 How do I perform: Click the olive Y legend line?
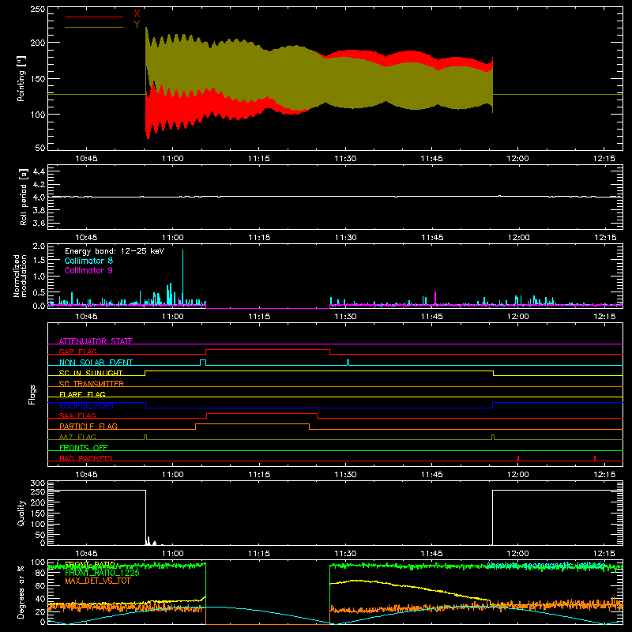(94, 27)
